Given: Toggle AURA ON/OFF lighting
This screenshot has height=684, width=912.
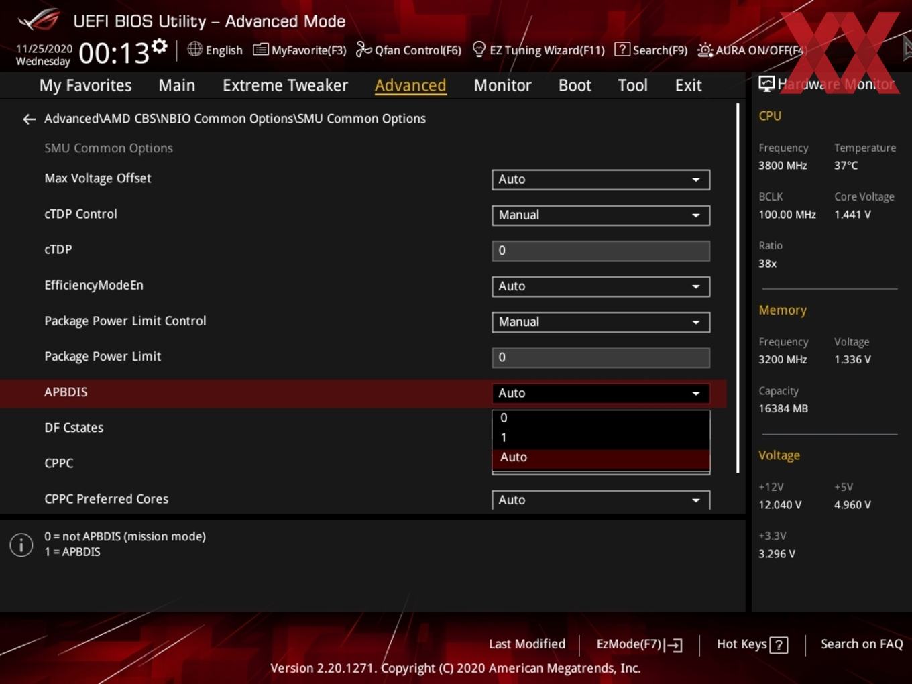Looking at the screenshot, I should [x=750, y=50].
